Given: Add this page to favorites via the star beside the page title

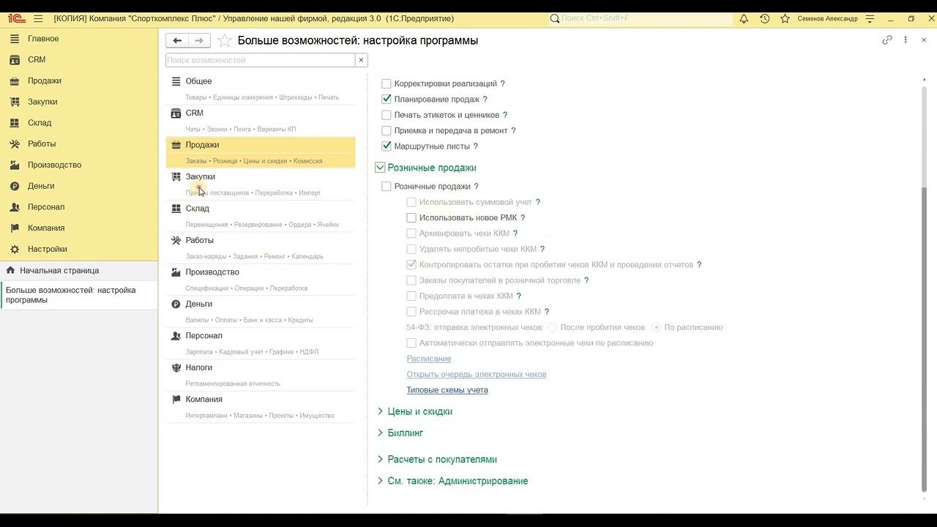Looking at the screenshot, I should [225, 41].
